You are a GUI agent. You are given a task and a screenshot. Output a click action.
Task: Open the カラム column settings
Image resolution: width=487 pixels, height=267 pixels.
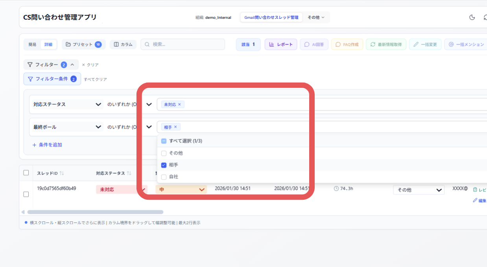[x=123, y=44]
